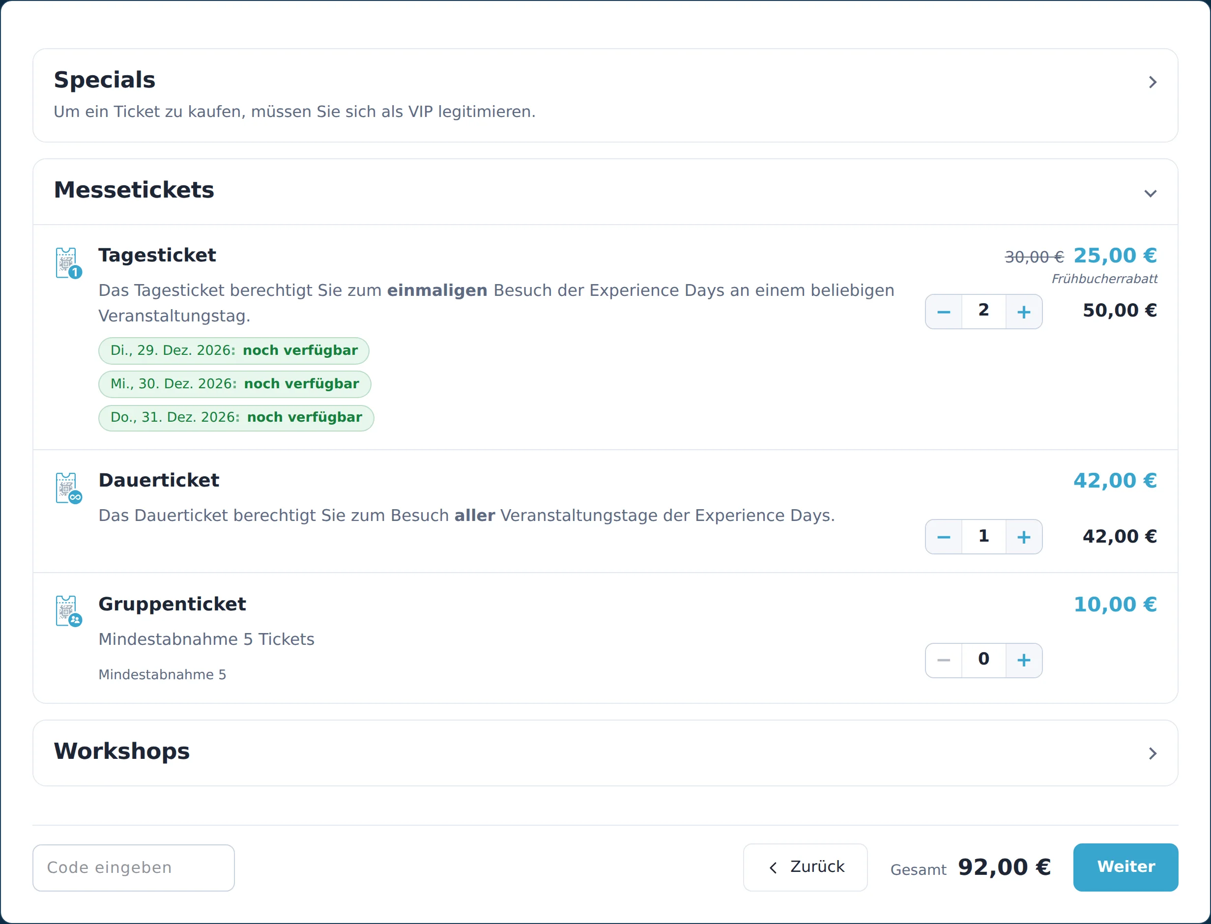The image size is (1211, 924).
Task: Click the Mindestabnahme 5 Tickets text
Action: coord(206,639)
